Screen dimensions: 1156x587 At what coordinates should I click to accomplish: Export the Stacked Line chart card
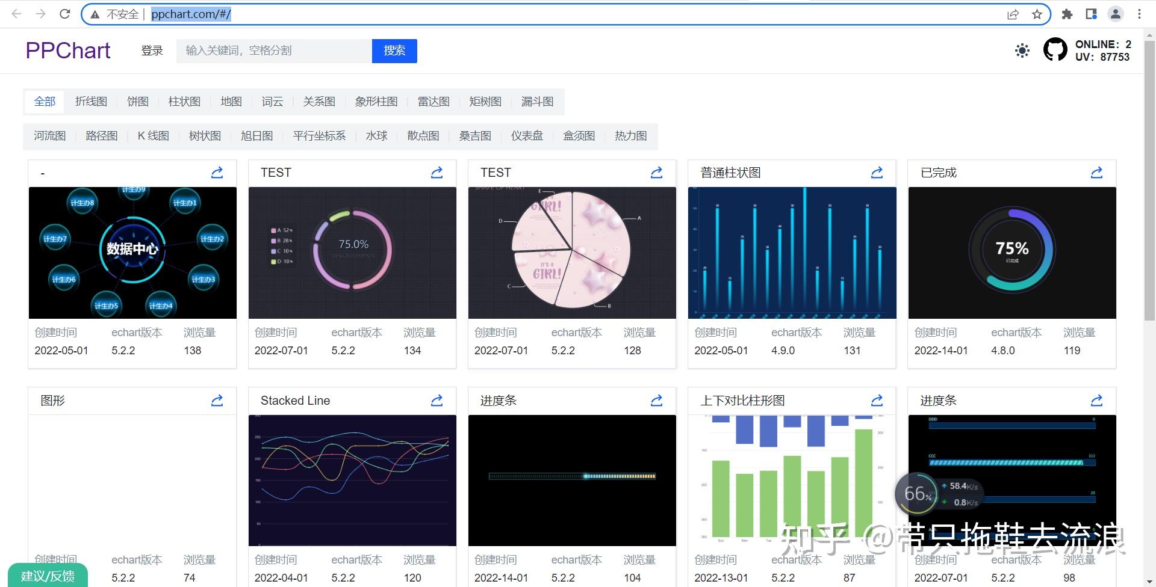(437, 401)
